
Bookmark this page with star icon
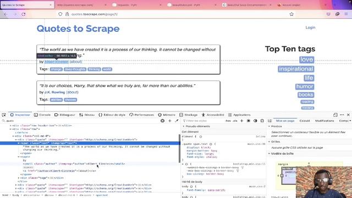pos(291,14)
